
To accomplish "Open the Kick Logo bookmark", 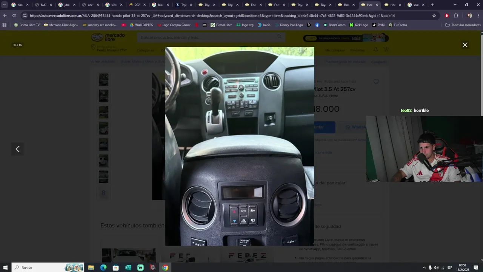I will tap(359, 25).
